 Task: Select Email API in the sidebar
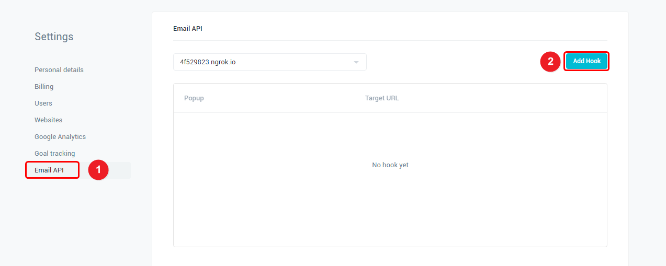tap(49, 170)
